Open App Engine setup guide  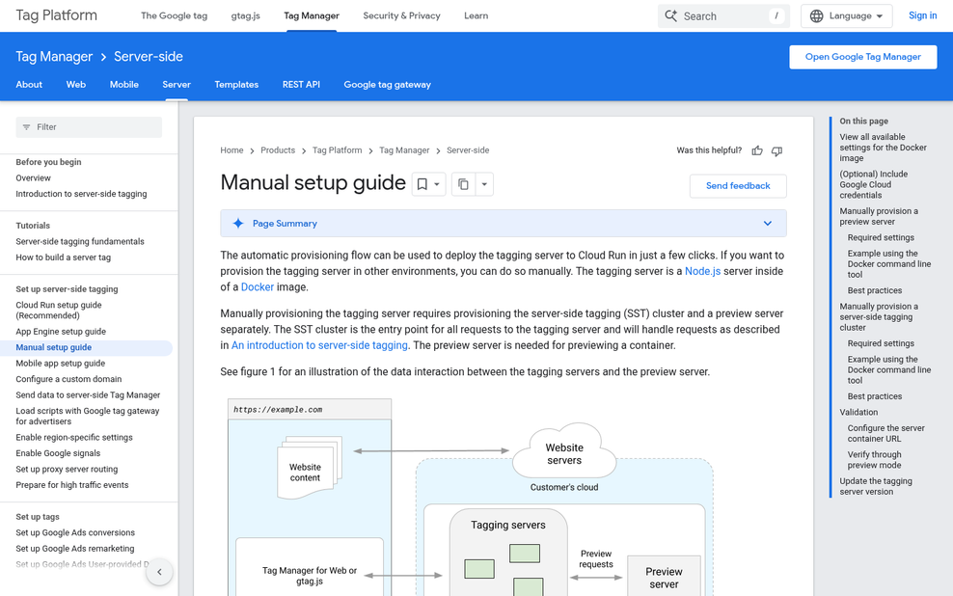(61, 331)
